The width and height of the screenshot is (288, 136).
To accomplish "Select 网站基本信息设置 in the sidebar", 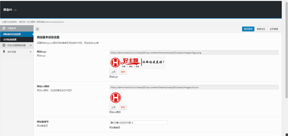I will click(x=17, y=34).
